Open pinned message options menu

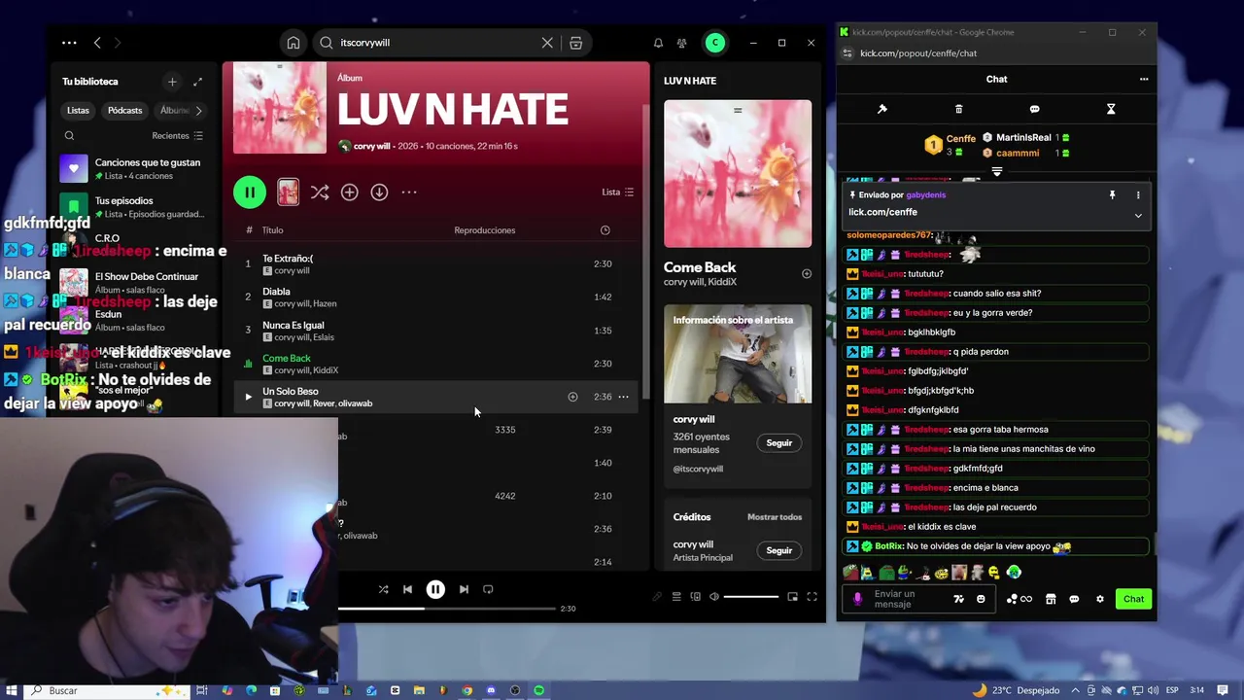coord(1138,195)
